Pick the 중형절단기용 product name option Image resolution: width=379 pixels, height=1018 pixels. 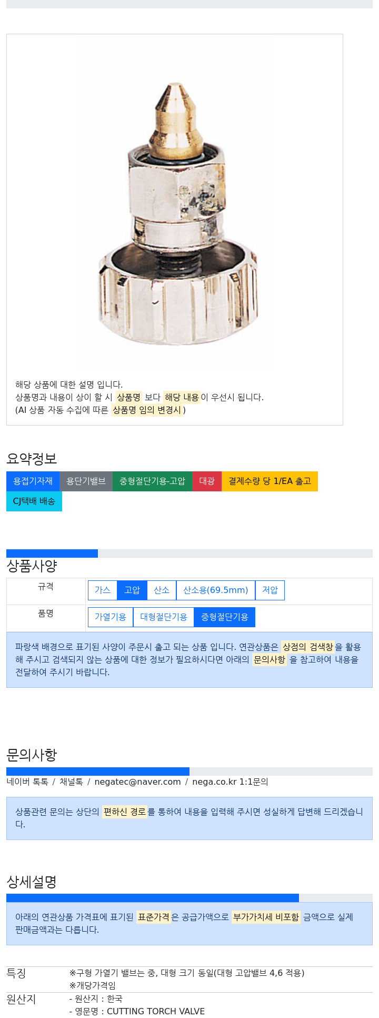coord(225,617)
